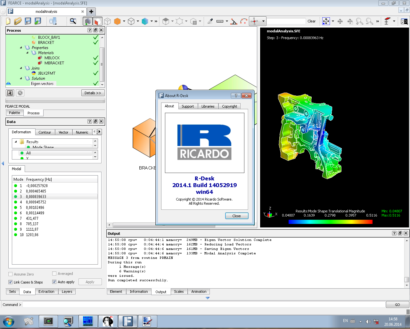Image resolution: width=410 pixels, height=329 pixels.
Task: Collapse the Results tree node in Data panel
Action: coord(16,142)
